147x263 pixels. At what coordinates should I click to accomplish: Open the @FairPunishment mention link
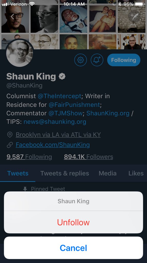click(x=74, y=105)
